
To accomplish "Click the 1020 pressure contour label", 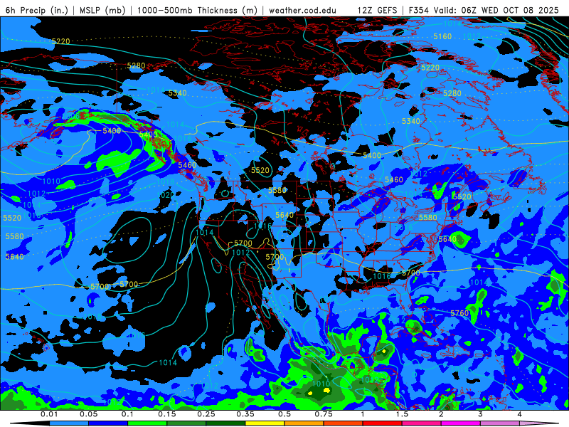I will coord(165,195).
